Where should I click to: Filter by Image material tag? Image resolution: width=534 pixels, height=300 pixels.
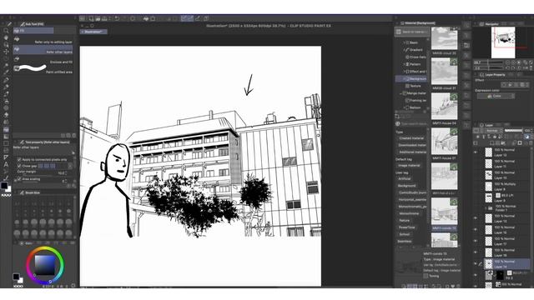(x=409, y=166)
